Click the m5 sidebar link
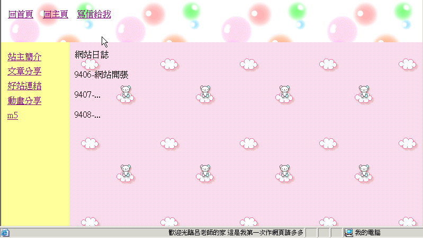The image size is (423, 238). click(x=13, y=116)
